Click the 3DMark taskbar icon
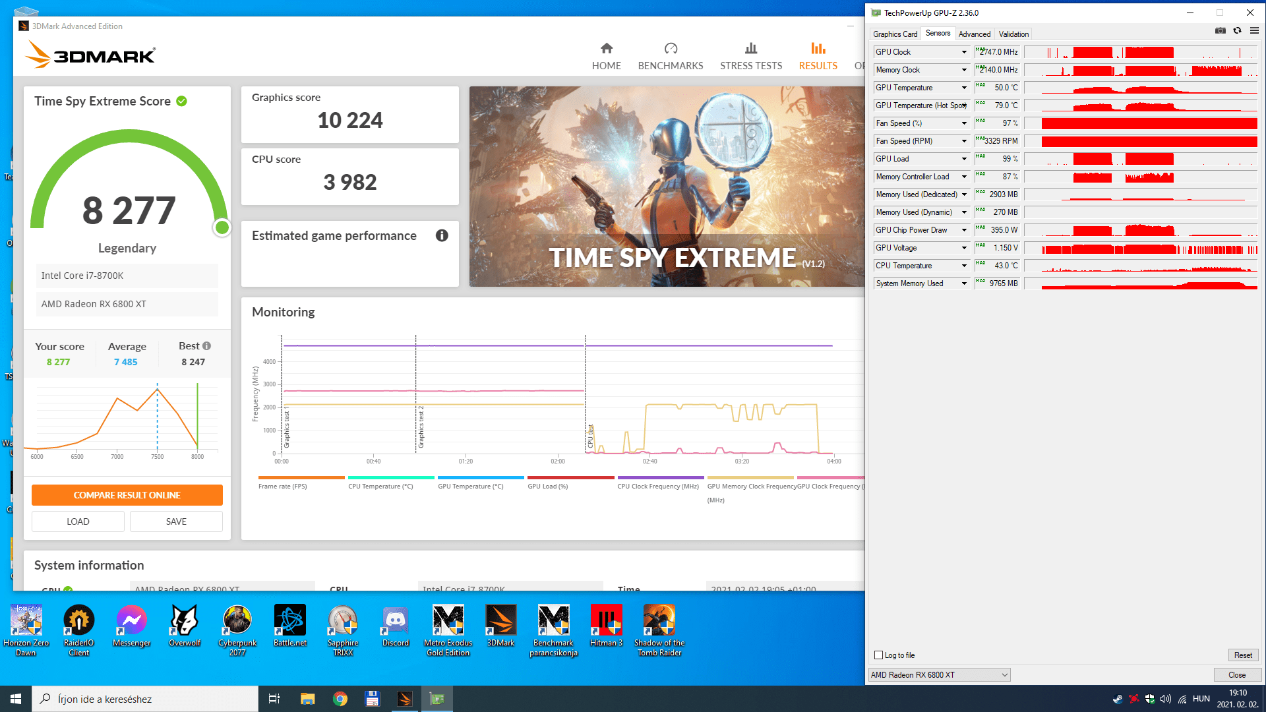This screenshot has width=1266, height=712. coord(405,699)
